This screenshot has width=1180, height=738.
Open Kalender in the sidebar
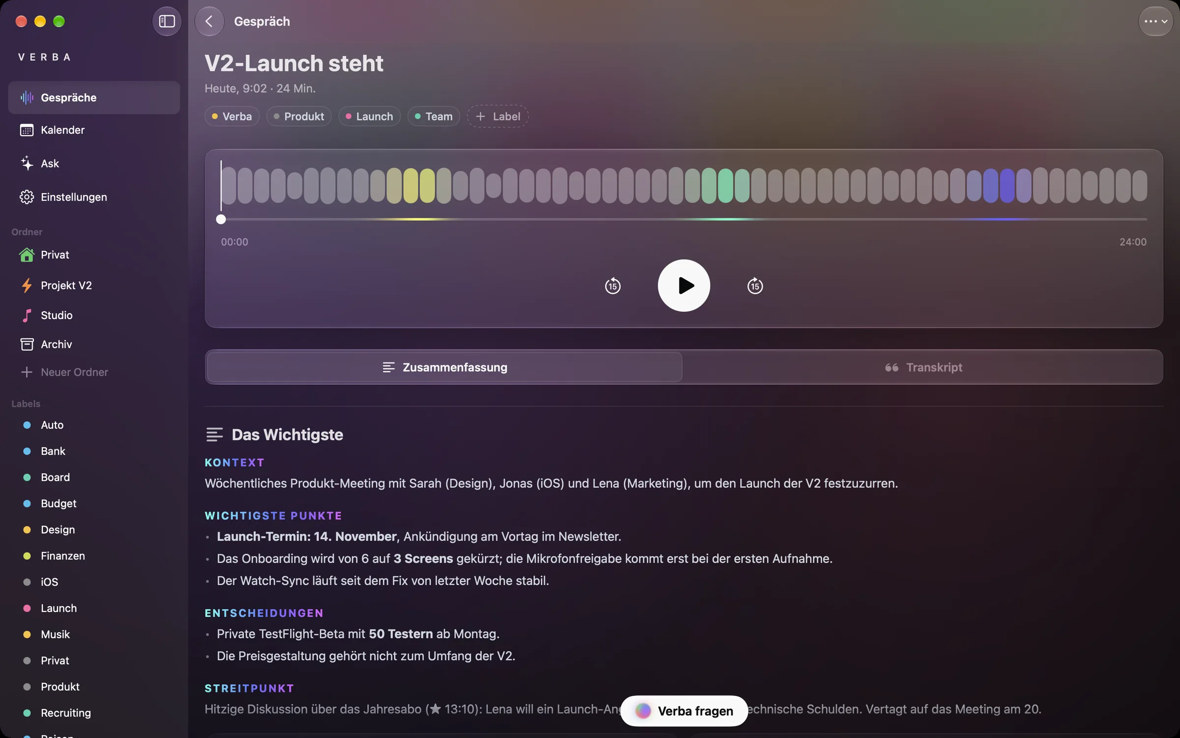click(x=94, y=130)
